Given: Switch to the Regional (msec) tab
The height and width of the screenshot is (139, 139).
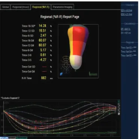Looking at the screenshot, I should pos(21,7).
